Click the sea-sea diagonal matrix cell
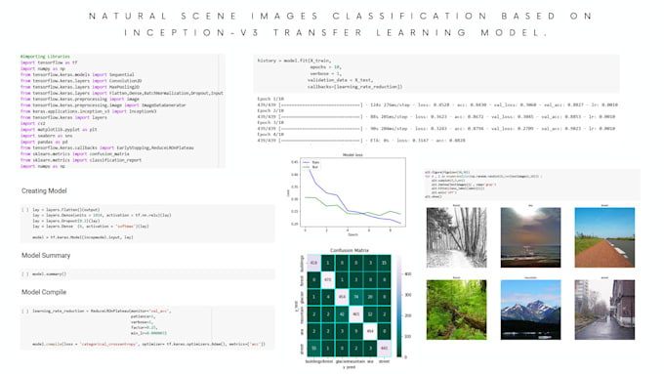 point(370,331)
